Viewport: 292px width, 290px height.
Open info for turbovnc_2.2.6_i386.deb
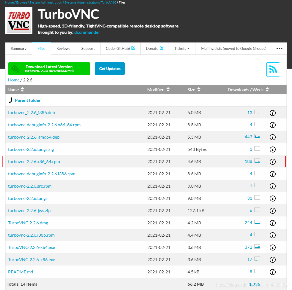(x=272, y=113)
